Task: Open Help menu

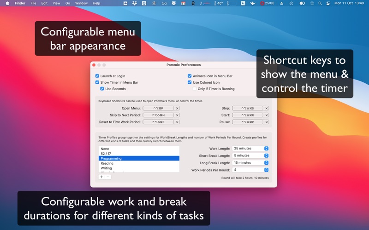Action: [96, 3]
